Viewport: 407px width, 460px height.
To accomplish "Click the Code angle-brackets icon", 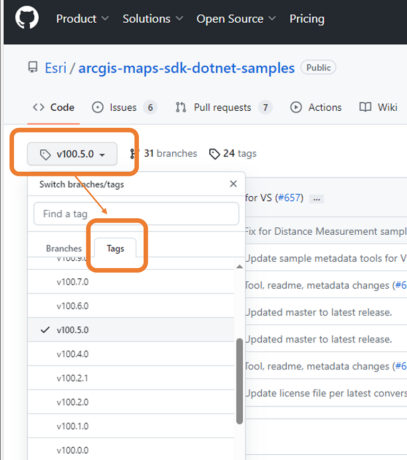I will (39, 108).
